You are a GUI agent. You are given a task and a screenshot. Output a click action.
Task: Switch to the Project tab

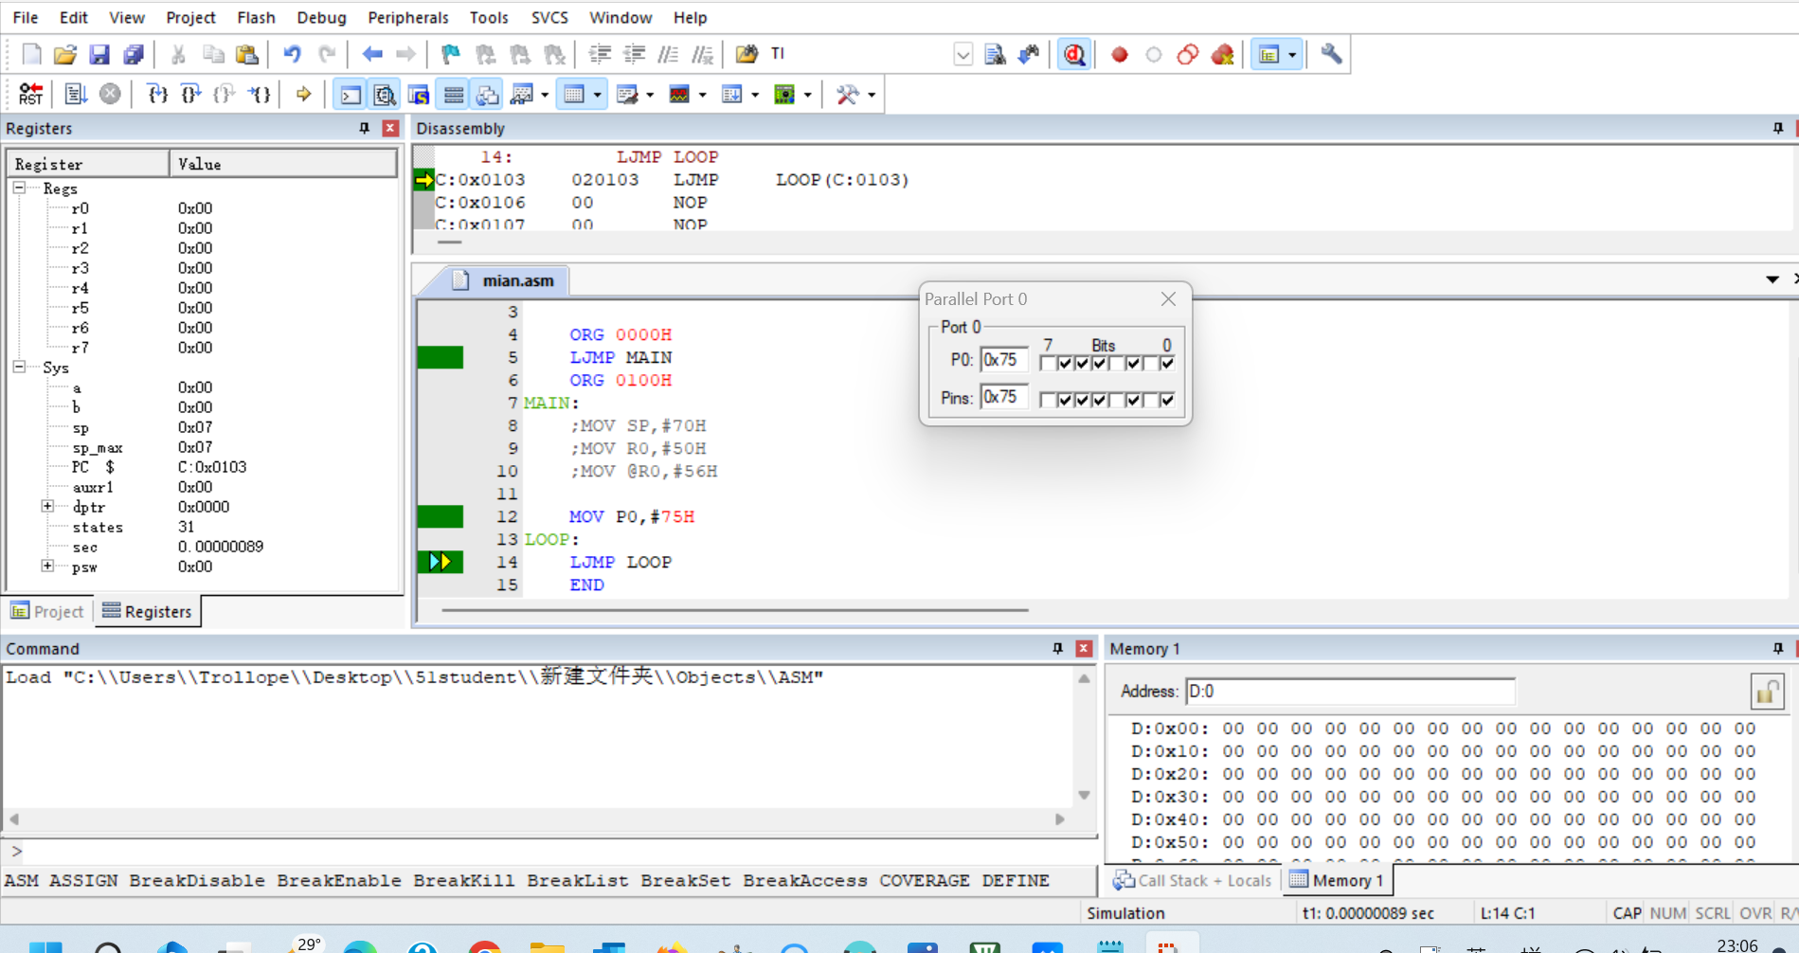(47, 611)
